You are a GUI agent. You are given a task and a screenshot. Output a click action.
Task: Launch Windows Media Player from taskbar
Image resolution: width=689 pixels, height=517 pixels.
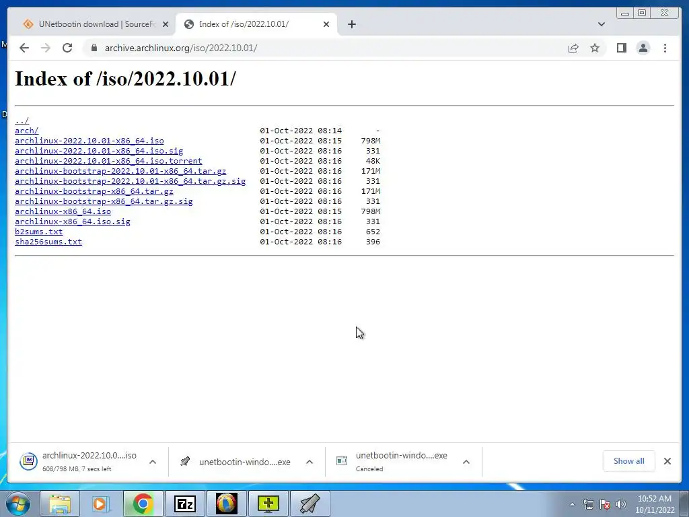[x=101, y=504]
